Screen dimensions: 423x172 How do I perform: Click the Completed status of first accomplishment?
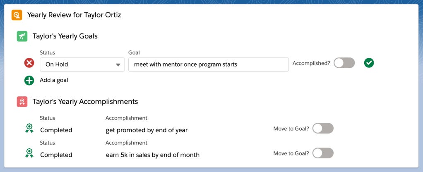click(x=56, y=130)
